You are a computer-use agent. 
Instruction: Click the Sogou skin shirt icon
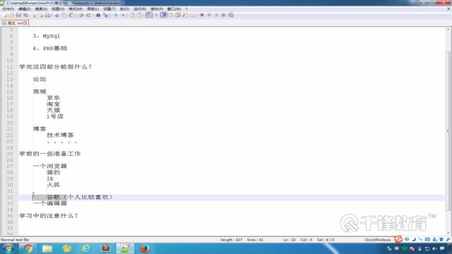coord(441,239)
